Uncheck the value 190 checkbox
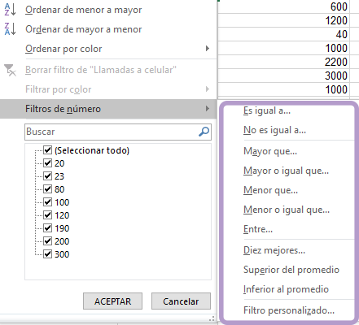The width and height of the screenshot is (359, 325). [x=47, y=228]
